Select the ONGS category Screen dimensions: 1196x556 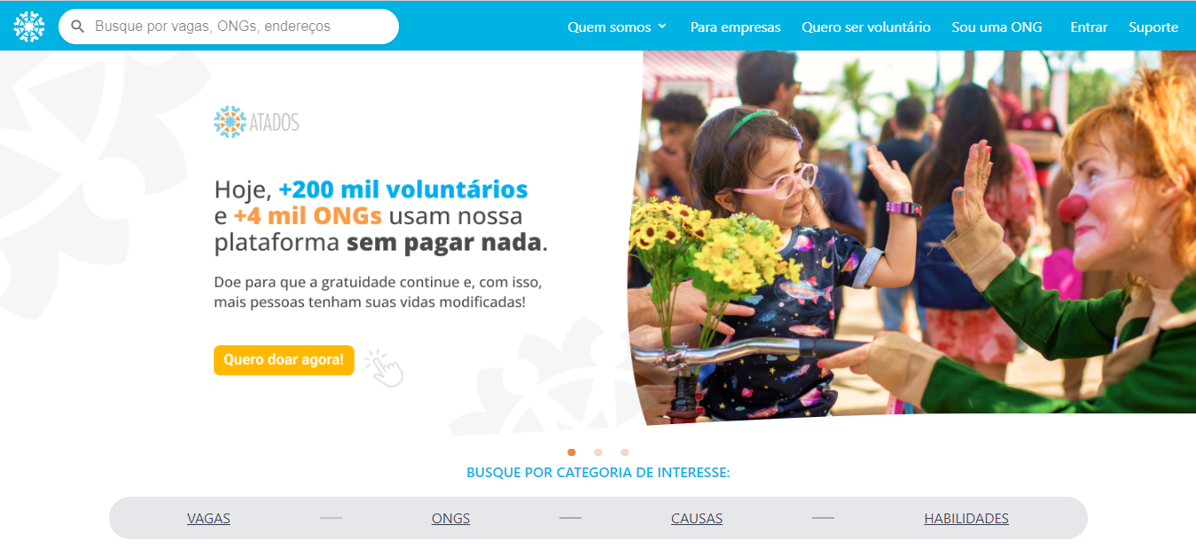coord(450,519)
